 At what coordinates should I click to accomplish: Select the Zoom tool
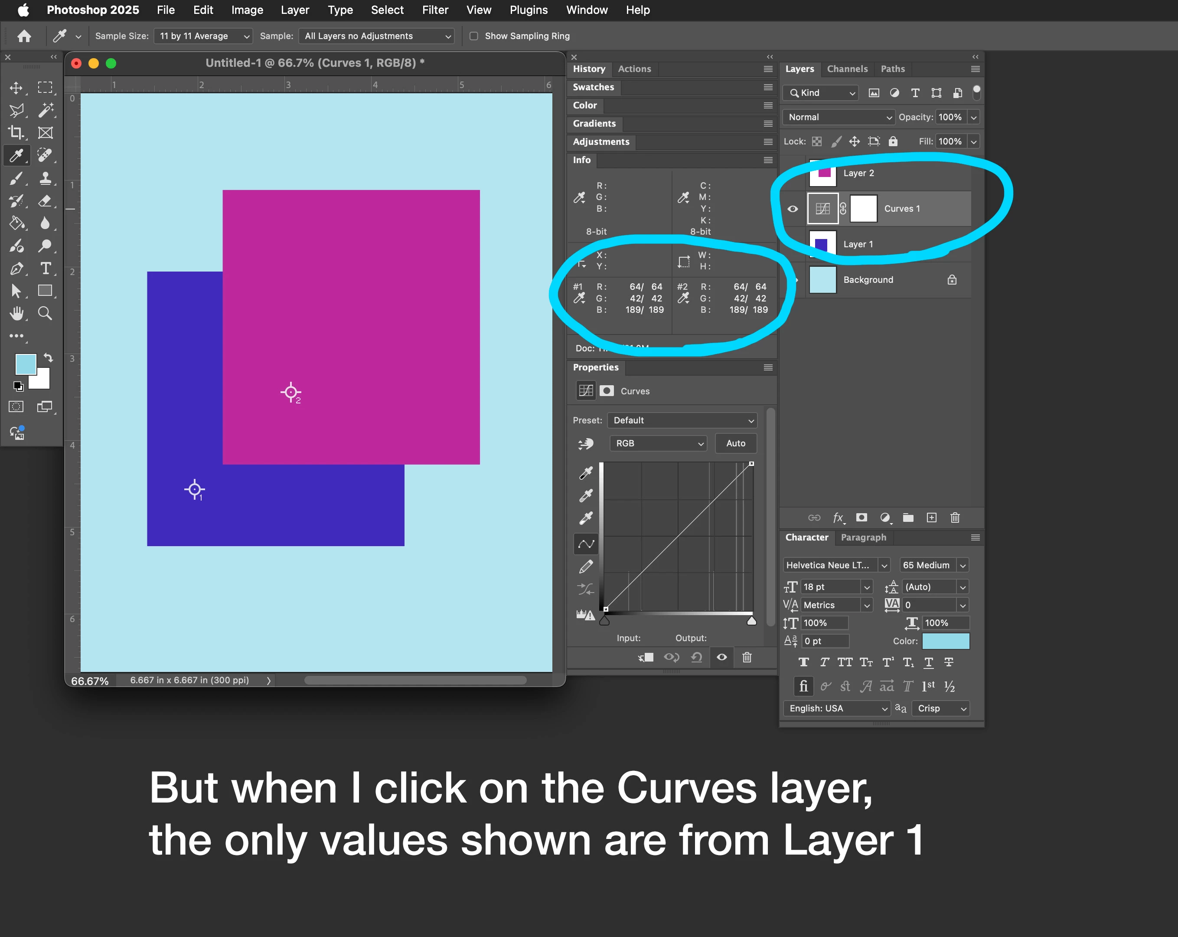[46, 313]
